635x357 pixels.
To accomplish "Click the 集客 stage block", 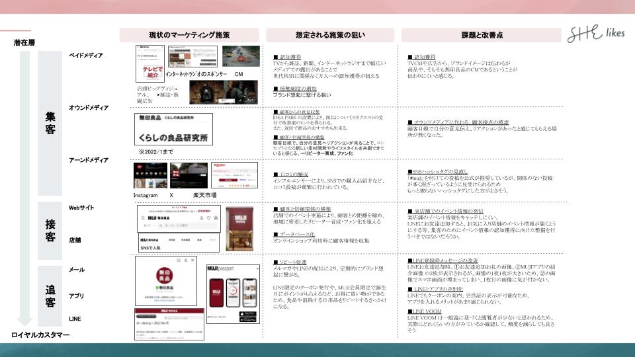I will tap(50, 122).
